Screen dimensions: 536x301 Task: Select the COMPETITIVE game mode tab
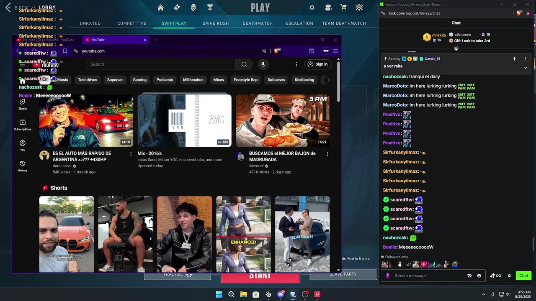coord(132,23)
